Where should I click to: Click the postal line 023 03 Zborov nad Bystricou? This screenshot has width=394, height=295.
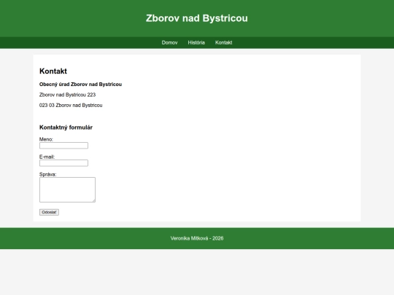(x=71, y=106)
